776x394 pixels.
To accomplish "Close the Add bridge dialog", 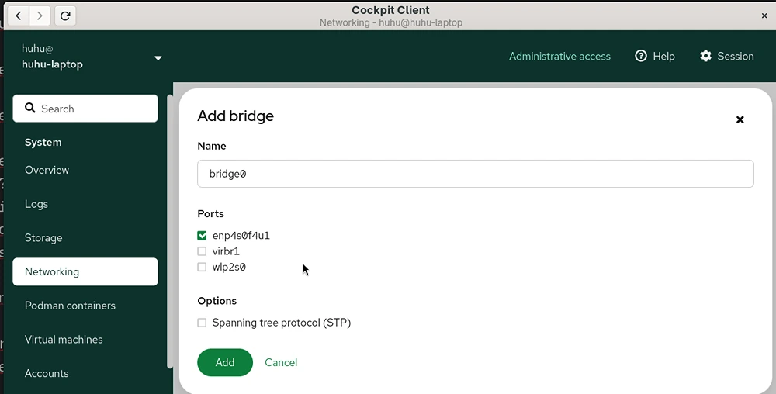I will (x=740, y=119).
